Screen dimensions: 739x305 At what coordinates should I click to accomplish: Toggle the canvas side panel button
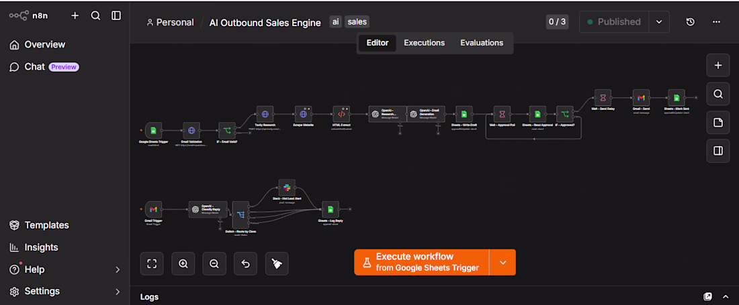(718, 151)
